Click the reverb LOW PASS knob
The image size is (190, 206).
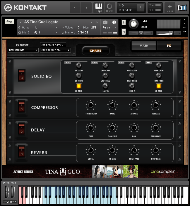156,150
